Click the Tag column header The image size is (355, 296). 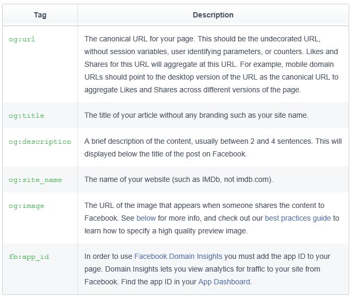pyautogui.click(x=40, y=15)
